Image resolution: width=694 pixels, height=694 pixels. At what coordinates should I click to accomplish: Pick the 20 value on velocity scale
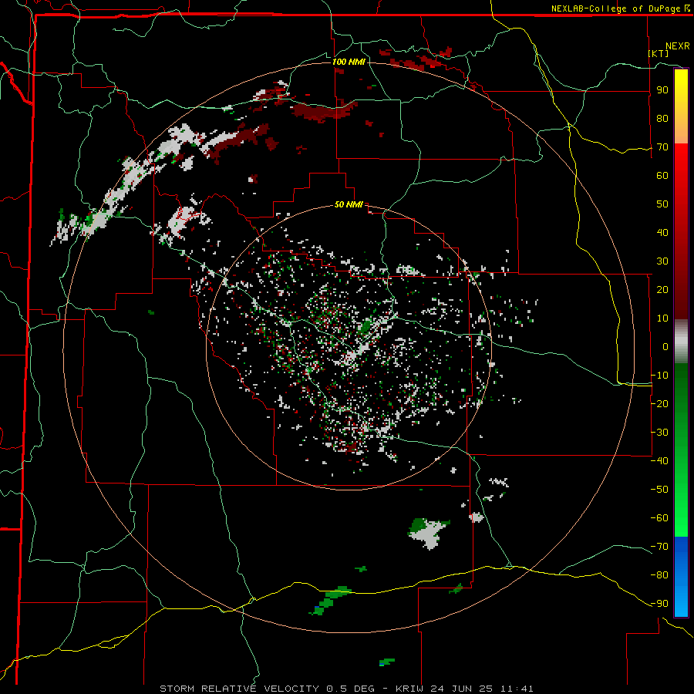662,290
